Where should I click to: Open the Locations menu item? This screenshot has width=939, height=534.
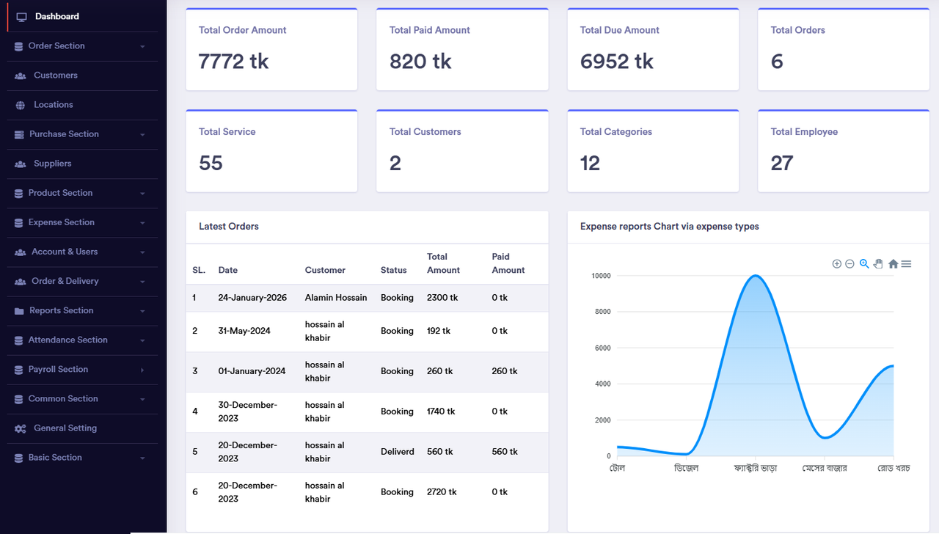pos(82,105)
